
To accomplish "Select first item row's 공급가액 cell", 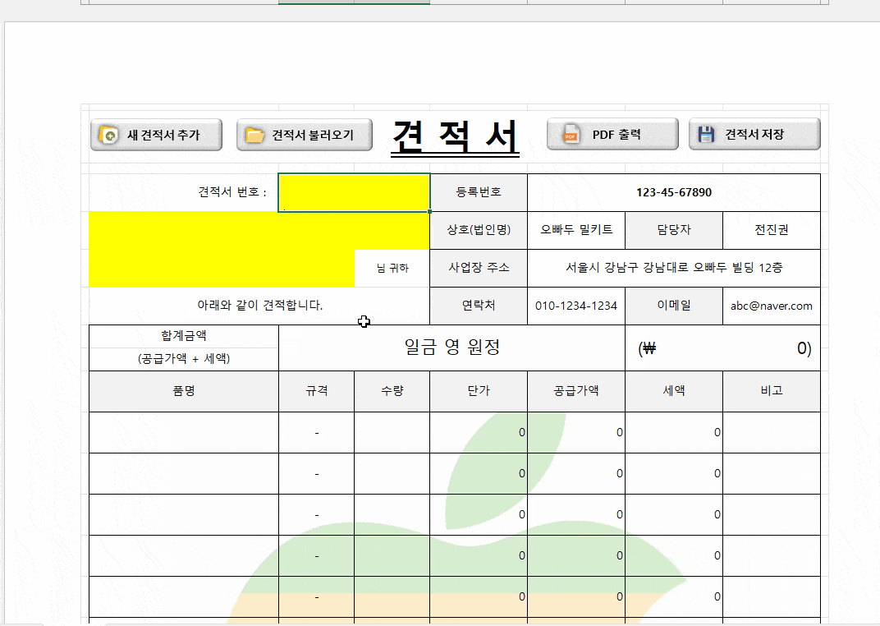I will (x=576, y=433).
